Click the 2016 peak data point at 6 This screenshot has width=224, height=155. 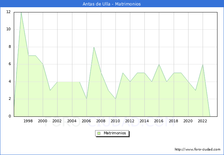tap(159, 64)
